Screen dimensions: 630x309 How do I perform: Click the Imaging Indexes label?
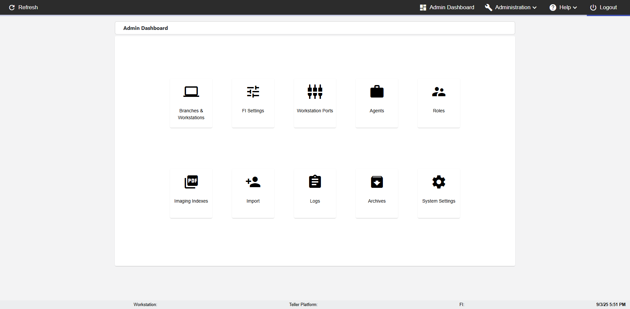tap(191, 201)
